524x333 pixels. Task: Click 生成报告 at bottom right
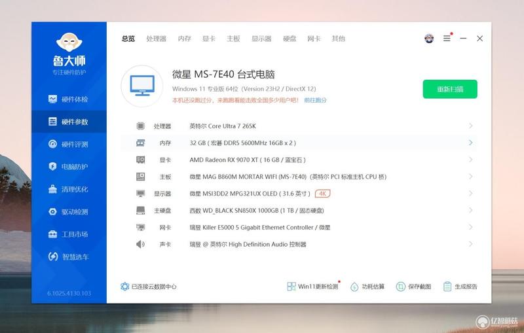click(x=460, y=287)
